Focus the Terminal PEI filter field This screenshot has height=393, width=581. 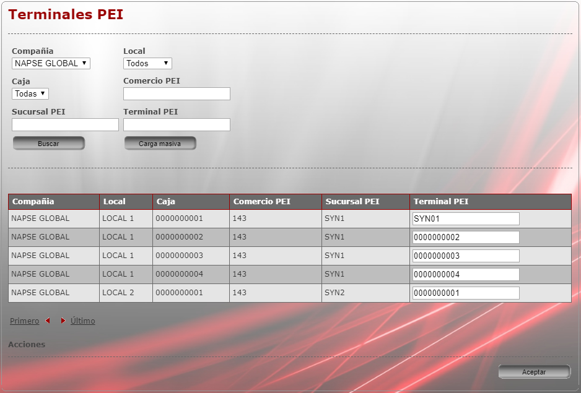pyautogui.click(x=177, y=124)
